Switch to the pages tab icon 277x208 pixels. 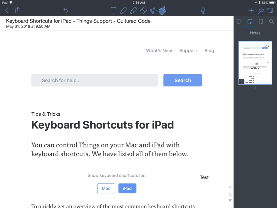[239, 22]
